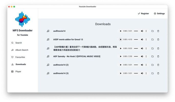175x102 pixels.
Task: Play the ADF戰機計畫 track
Action: (121, 48)
